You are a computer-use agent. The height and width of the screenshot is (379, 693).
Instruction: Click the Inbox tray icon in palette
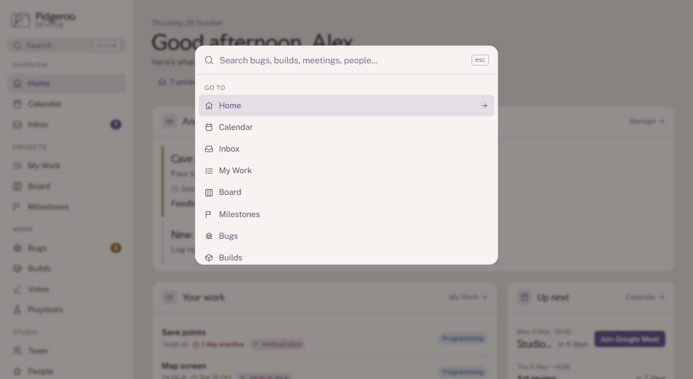point(209,149)
